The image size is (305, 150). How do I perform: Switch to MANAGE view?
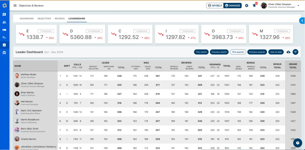[233, 6]
